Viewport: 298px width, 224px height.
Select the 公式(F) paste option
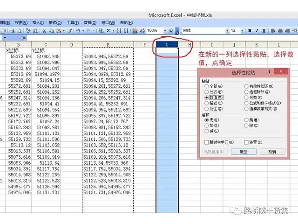click(214, 92)
